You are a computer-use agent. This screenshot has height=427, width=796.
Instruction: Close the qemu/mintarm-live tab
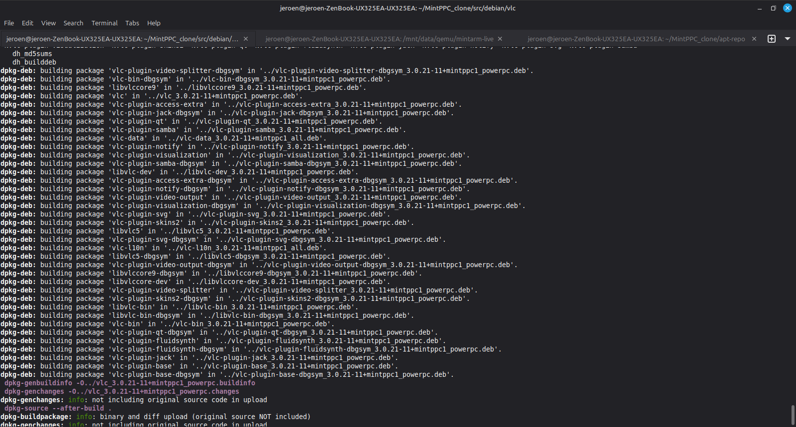pos(500,39)
